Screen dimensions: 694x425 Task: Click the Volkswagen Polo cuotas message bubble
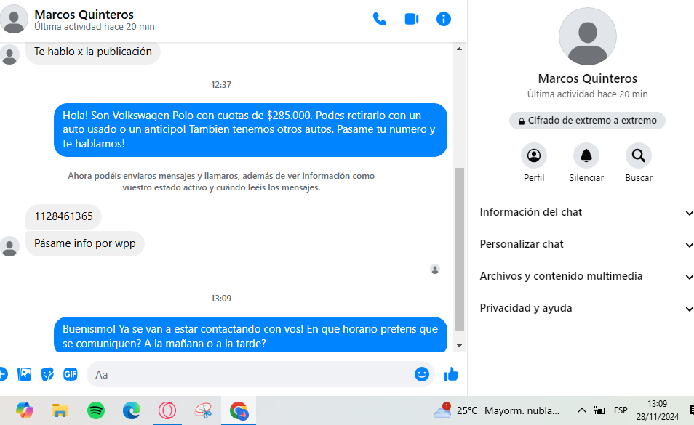(250, 129)
